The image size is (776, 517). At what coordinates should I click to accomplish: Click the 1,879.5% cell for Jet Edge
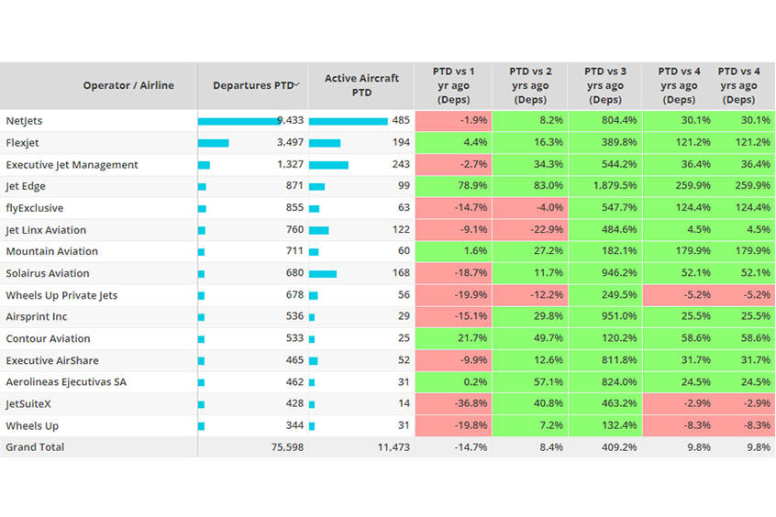(x=604, y=185)
